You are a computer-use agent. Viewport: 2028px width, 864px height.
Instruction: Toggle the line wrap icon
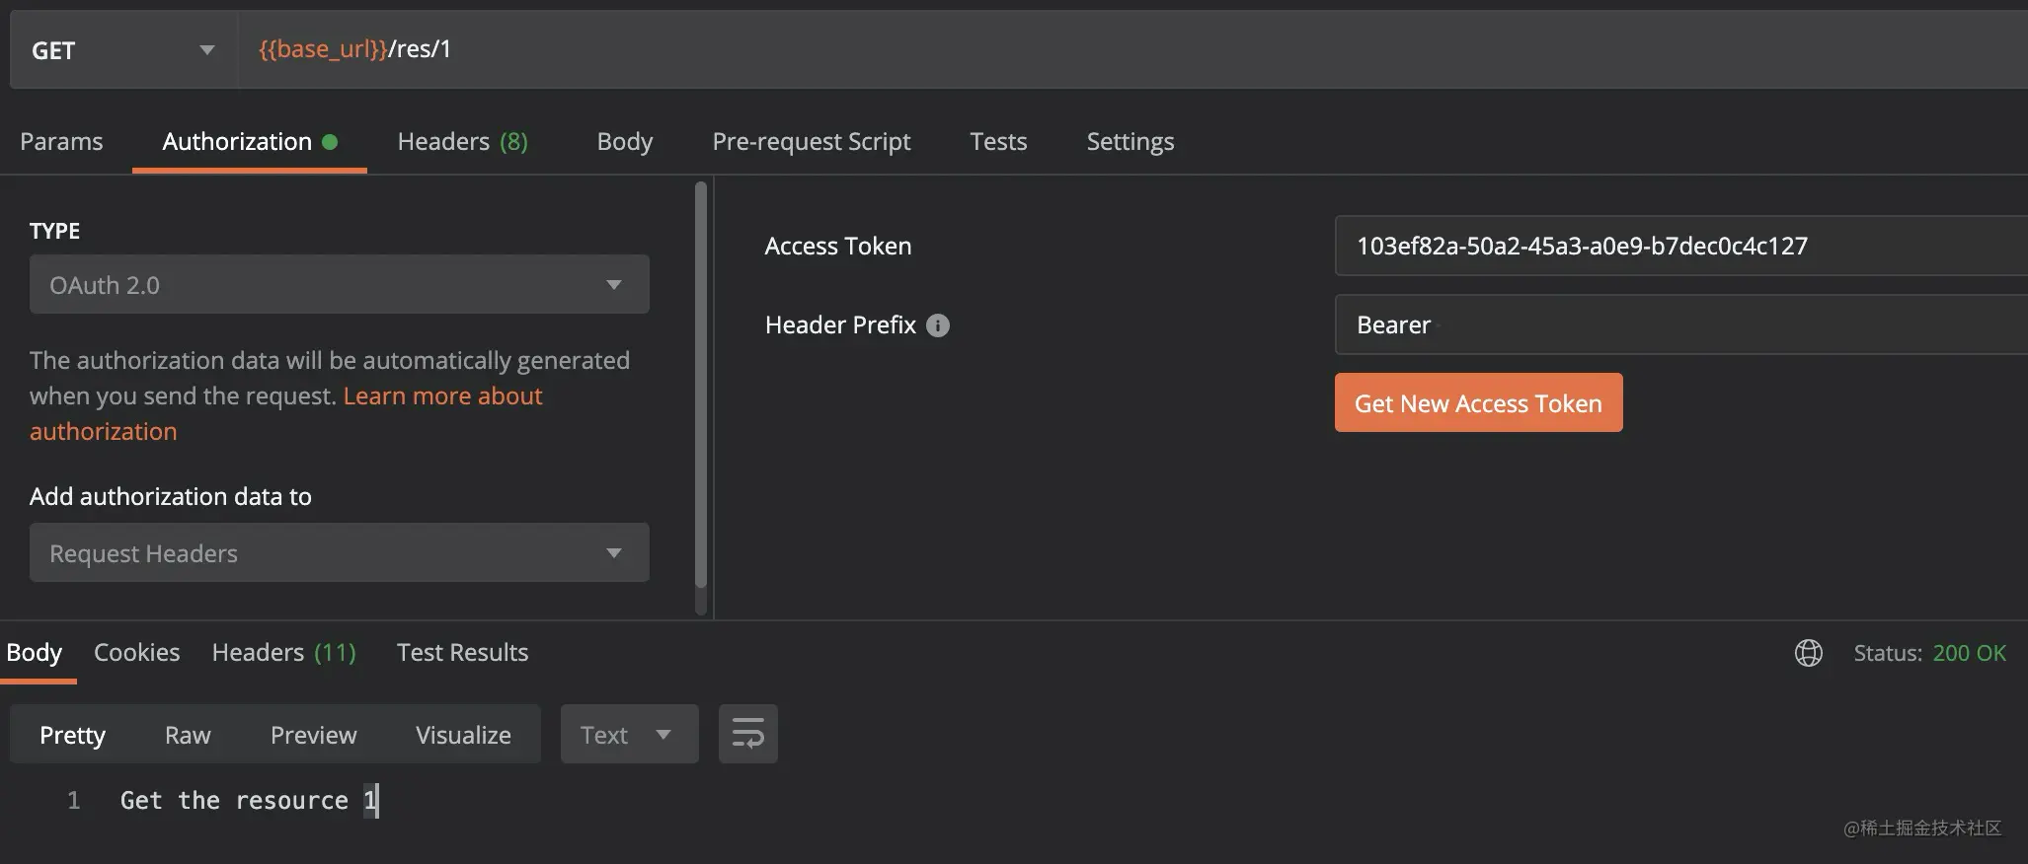[747, 735]
